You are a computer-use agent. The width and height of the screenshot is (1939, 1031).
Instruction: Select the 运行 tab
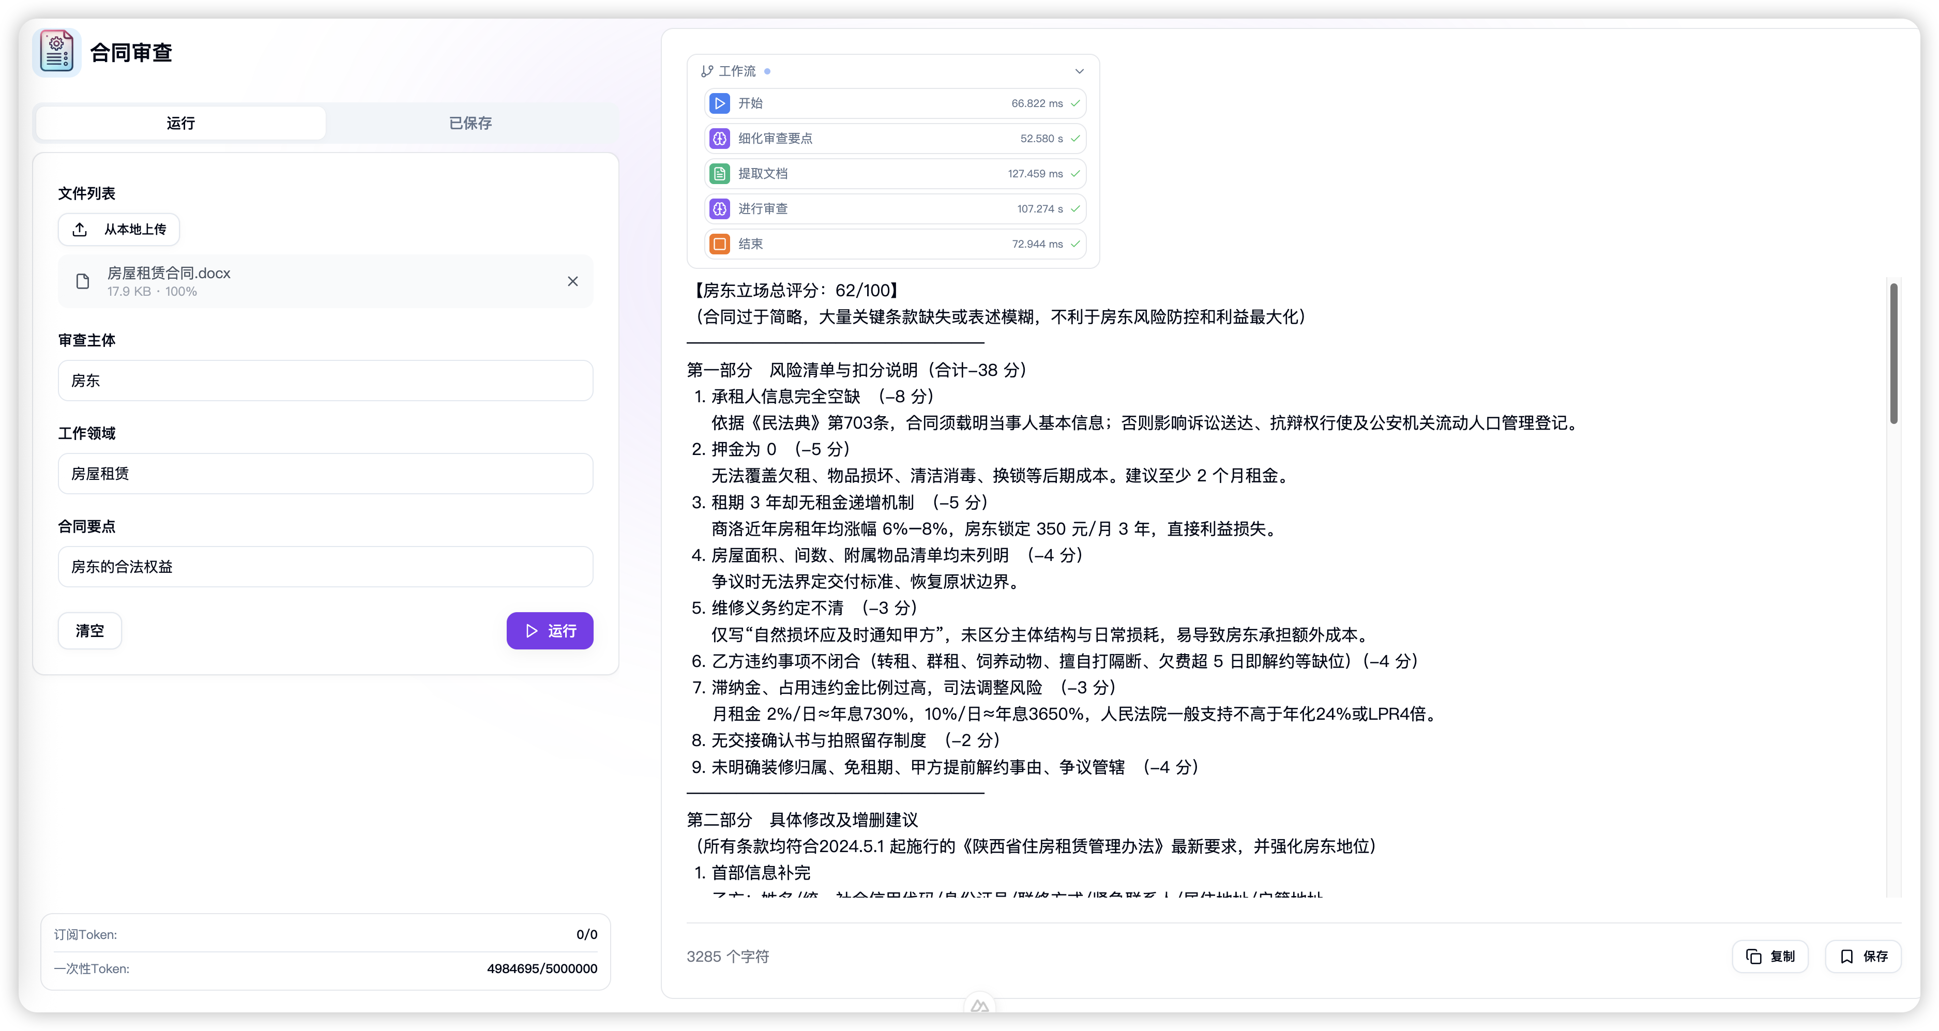(180, 124)
